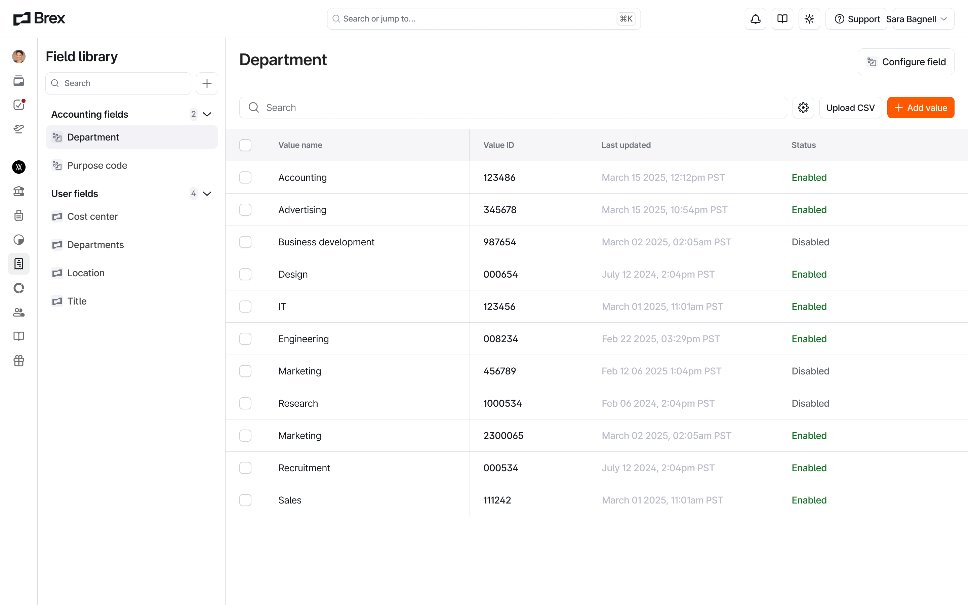Click the notifications bell icon
Image resolution: width=968 pixels, height=605 pixels.
click(755, 19)
